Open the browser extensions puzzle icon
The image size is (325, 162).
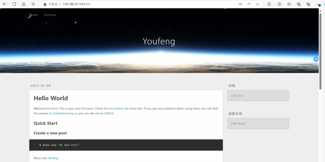click(269, 4)
